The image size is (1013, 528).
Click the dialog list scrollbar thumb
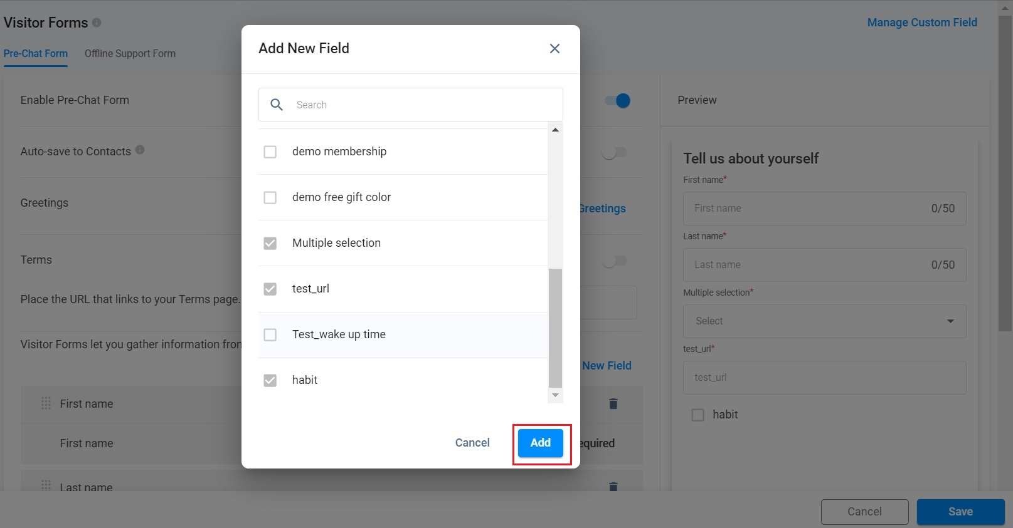point(555,328)
